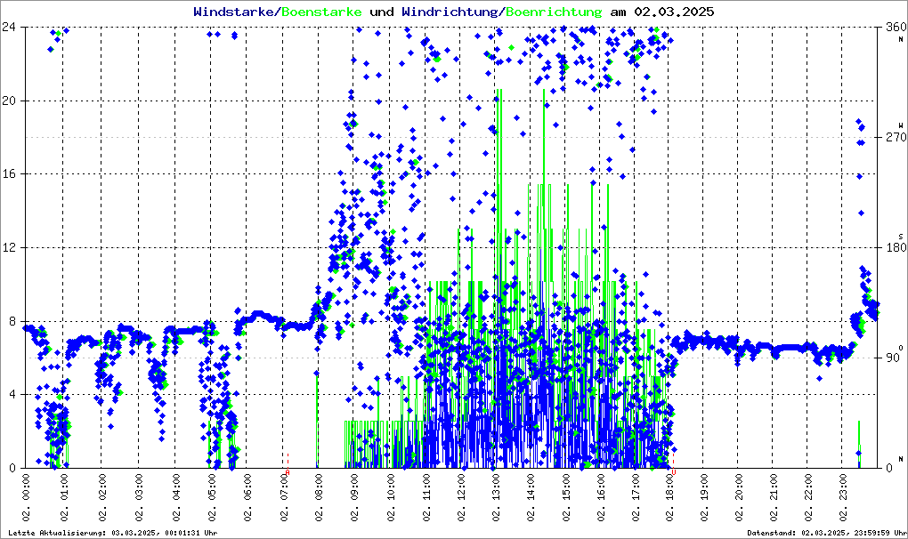Click the time label '02. 17:00'

(x=636, y=497)
